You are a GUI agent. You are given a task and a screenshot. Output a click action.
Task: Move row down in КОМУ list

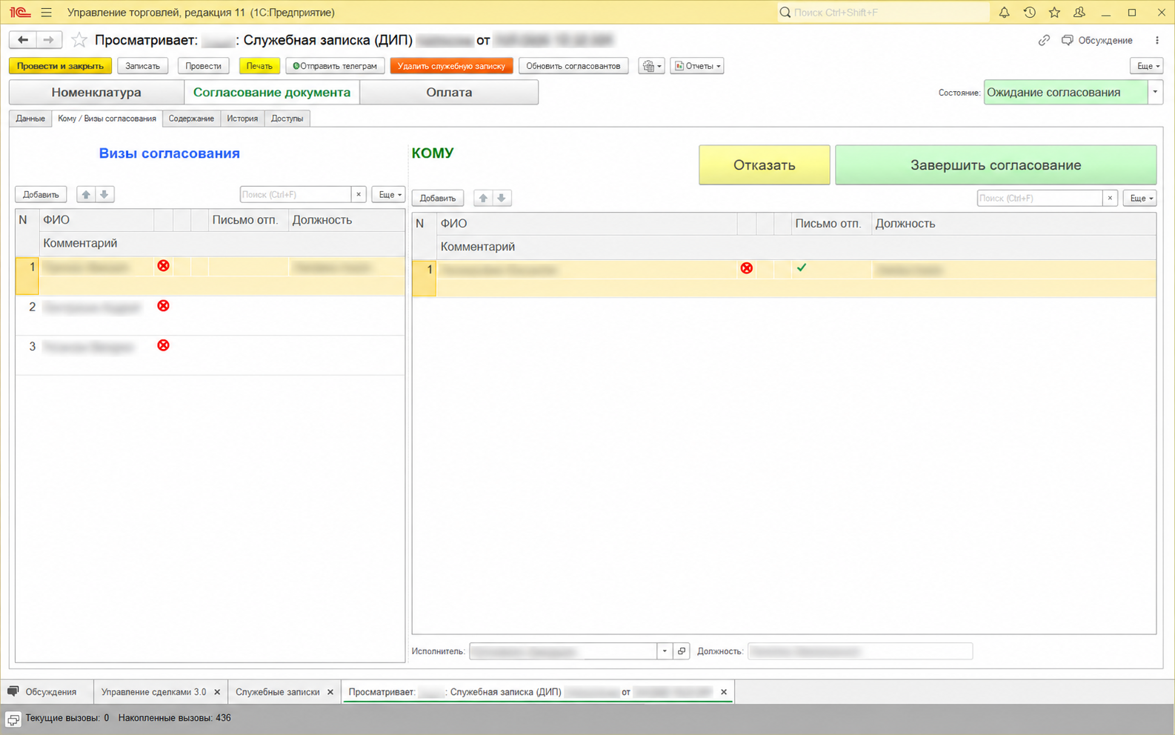coord(502,198)
